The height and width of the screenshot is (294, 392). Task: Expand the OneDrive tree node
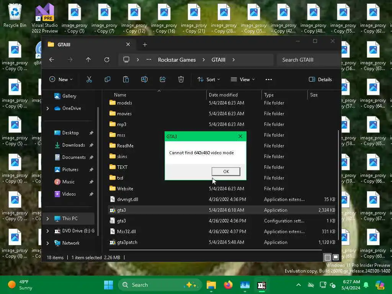48,108
